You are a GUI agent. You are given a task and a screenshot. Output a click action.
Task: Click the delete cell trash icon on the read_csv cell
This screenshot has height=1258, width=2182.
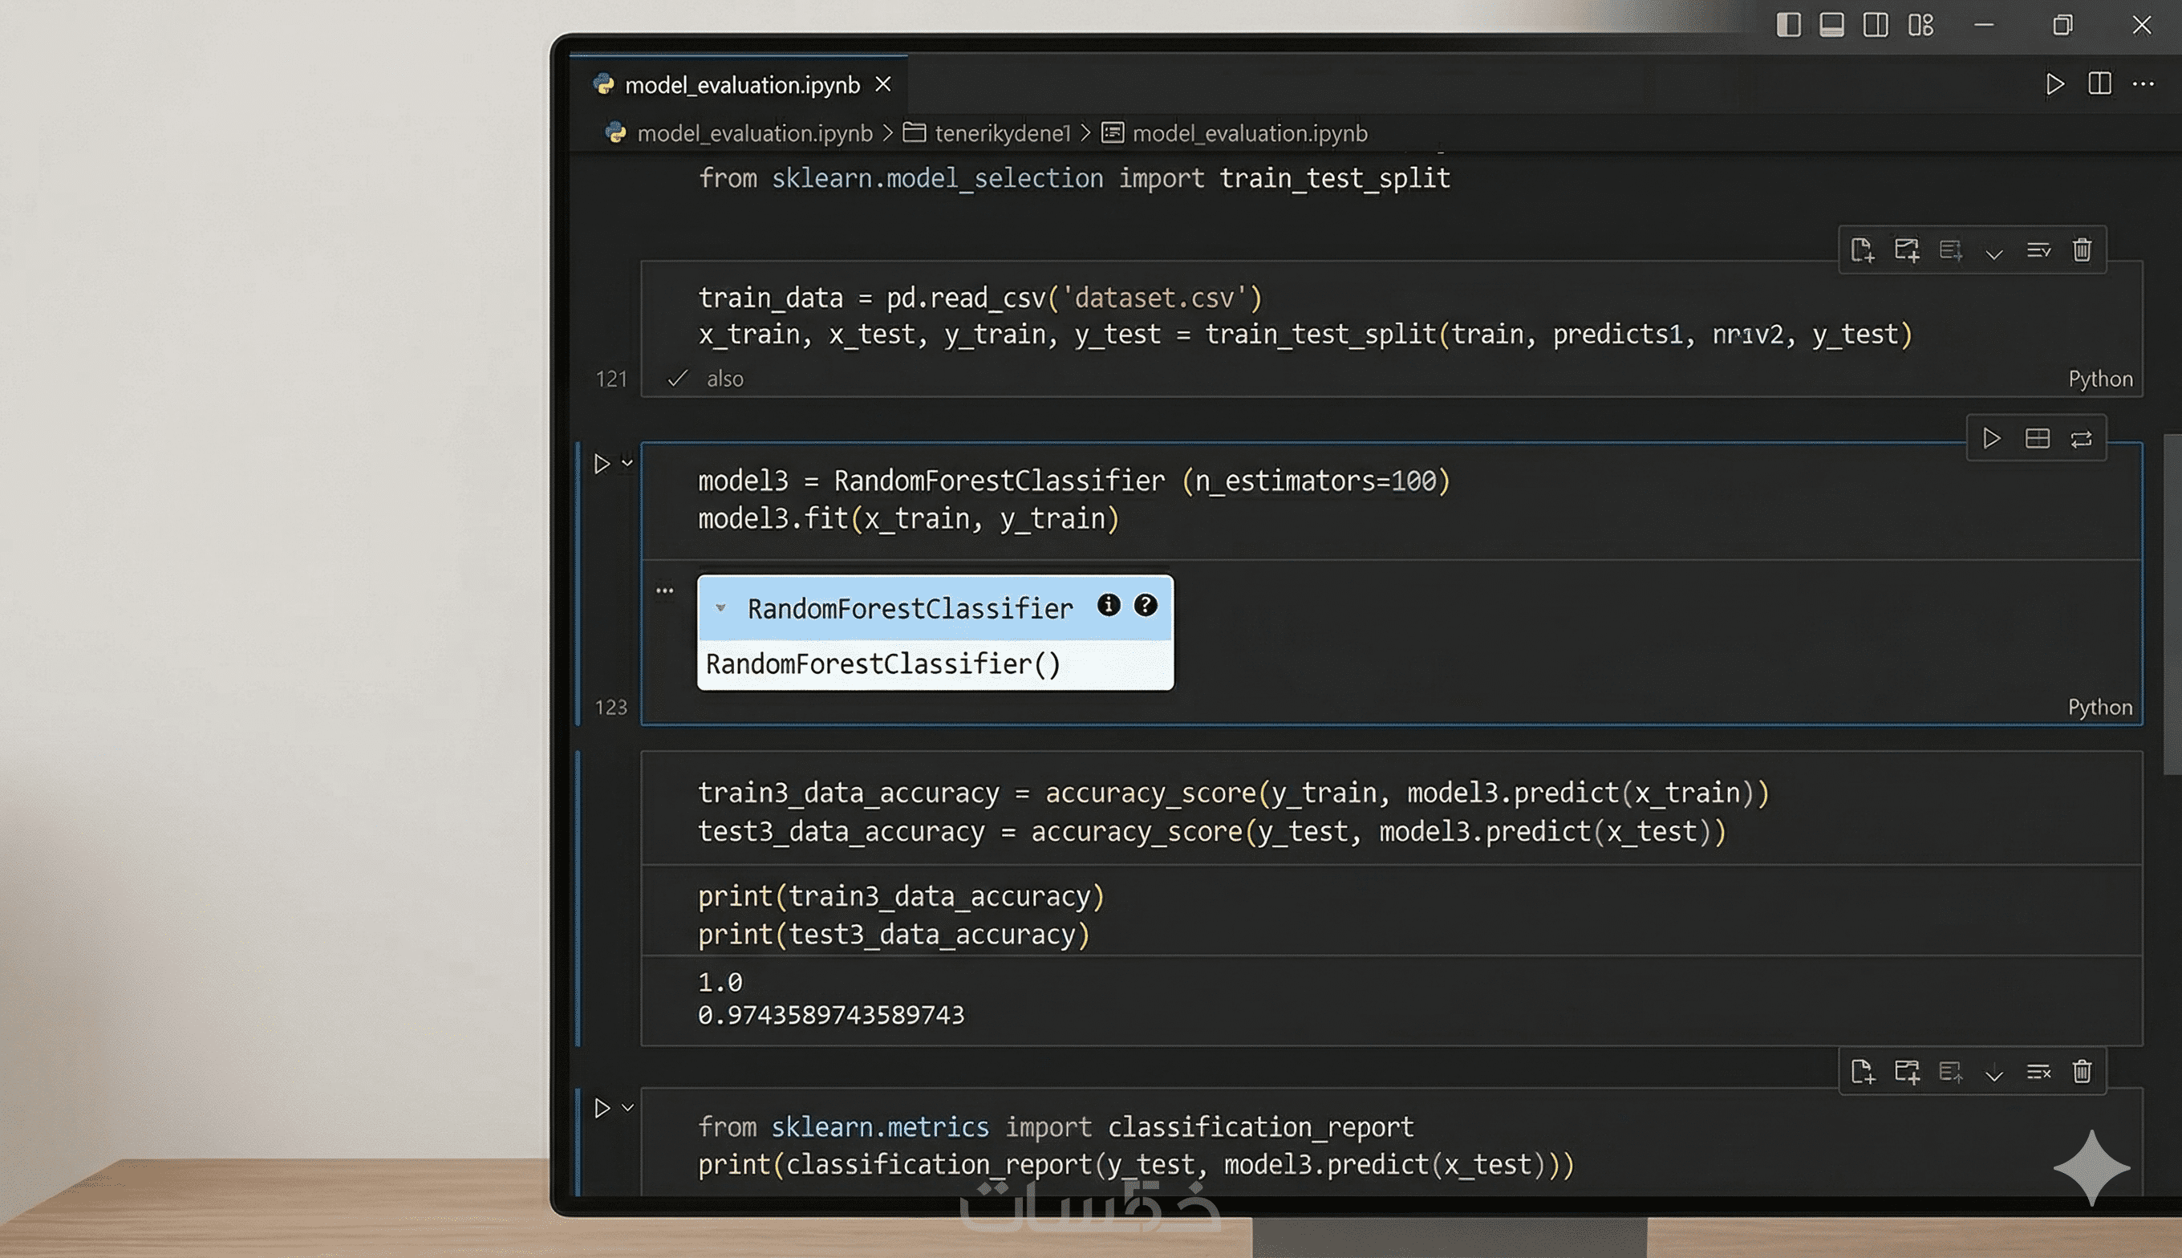click(2082, 250)
